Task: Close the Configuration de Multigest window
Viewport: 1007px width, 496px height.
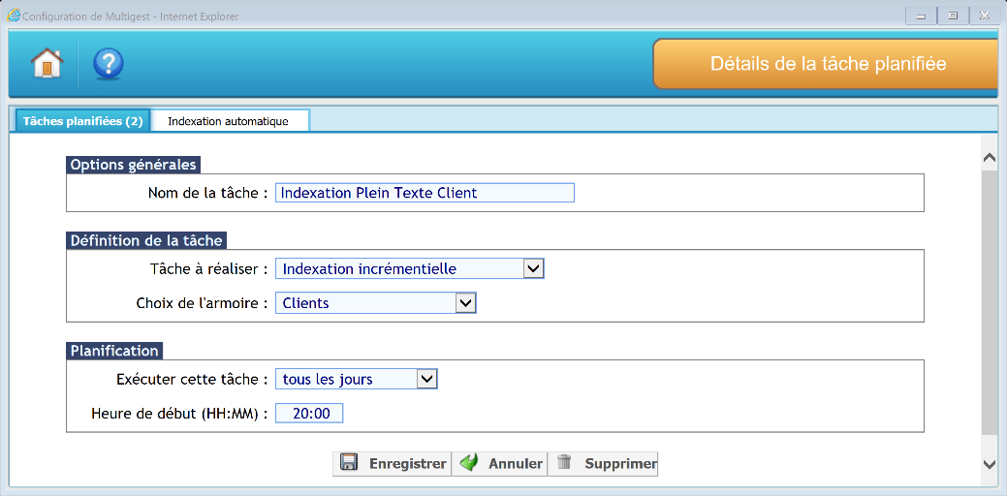Action: click(986, 15)
